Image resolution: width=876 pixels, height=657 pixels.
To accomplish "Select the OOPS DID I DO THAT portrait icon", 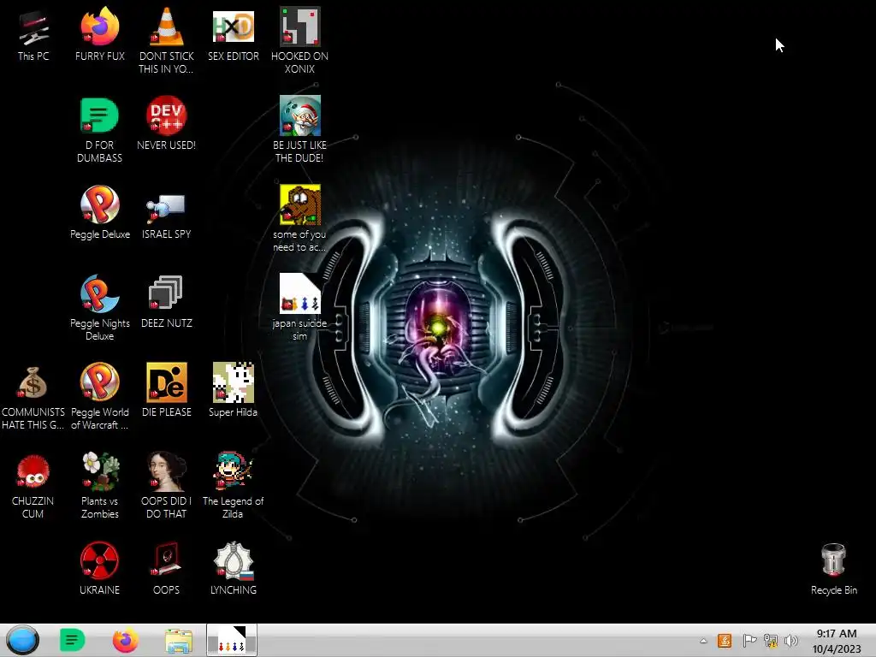I will 167,486.
